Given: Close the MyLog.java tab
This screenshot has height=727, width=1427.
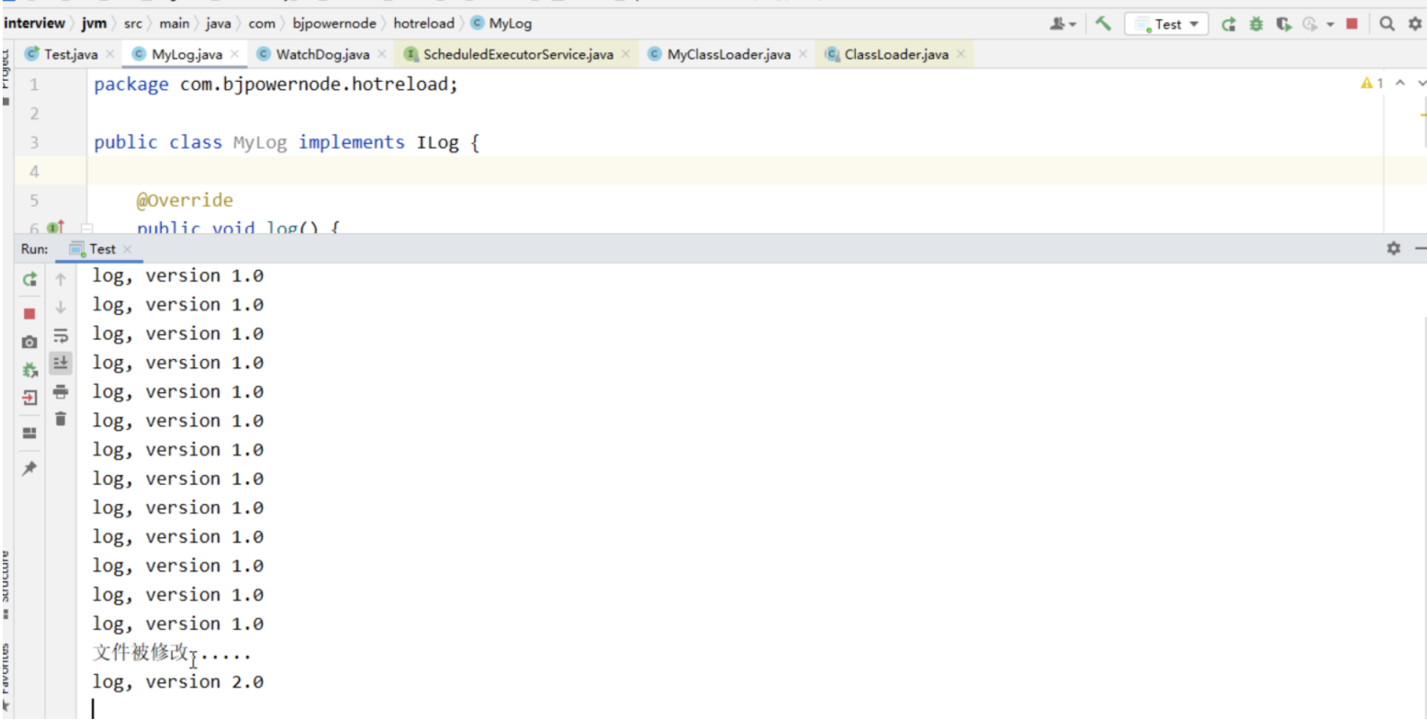Looking at the screenshot, I should coord(235,54).
